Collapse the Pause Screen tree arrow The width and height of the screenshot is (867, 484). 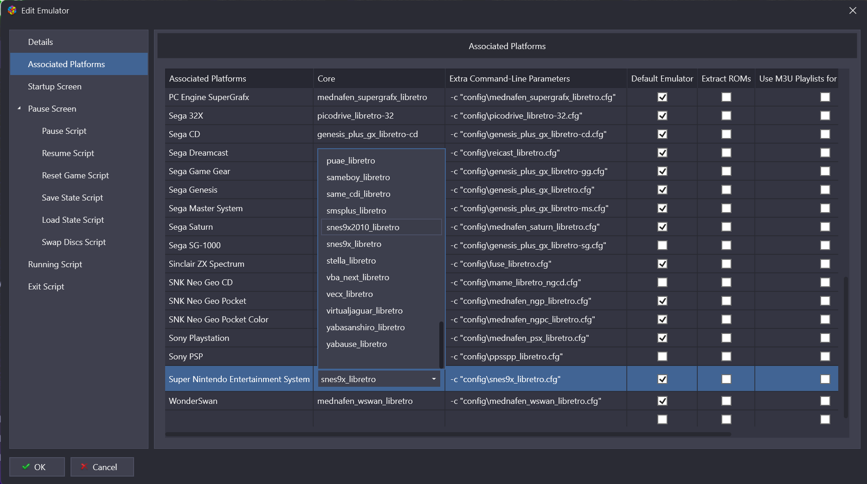point(19,108)
